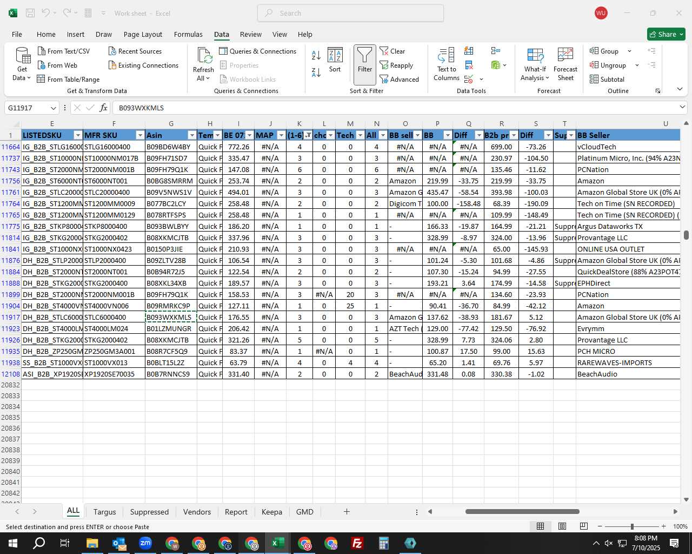
Task: Clear the current filter
Action: 392,51
